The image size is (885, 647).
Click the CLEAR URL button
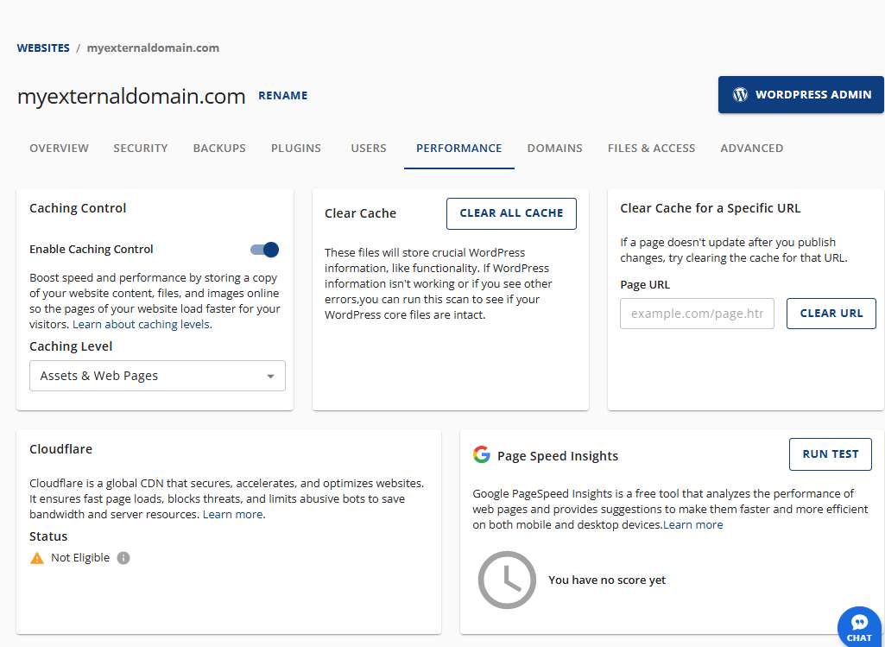[x=831, y=313]
